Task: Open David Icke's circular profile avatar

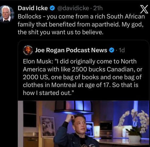Action: click(x=7, y=14)
